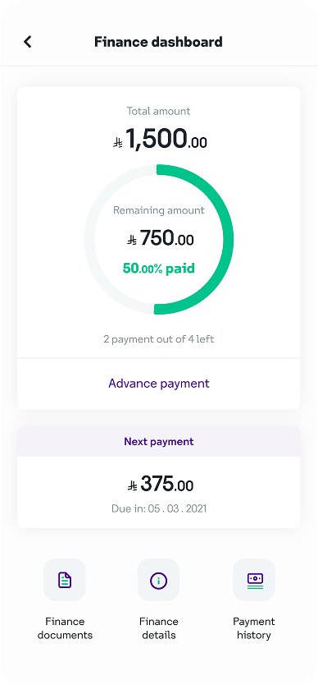Click the Remaining amount label
The width and height of the screenshot is (318, 685).
[x=159, y=210]
